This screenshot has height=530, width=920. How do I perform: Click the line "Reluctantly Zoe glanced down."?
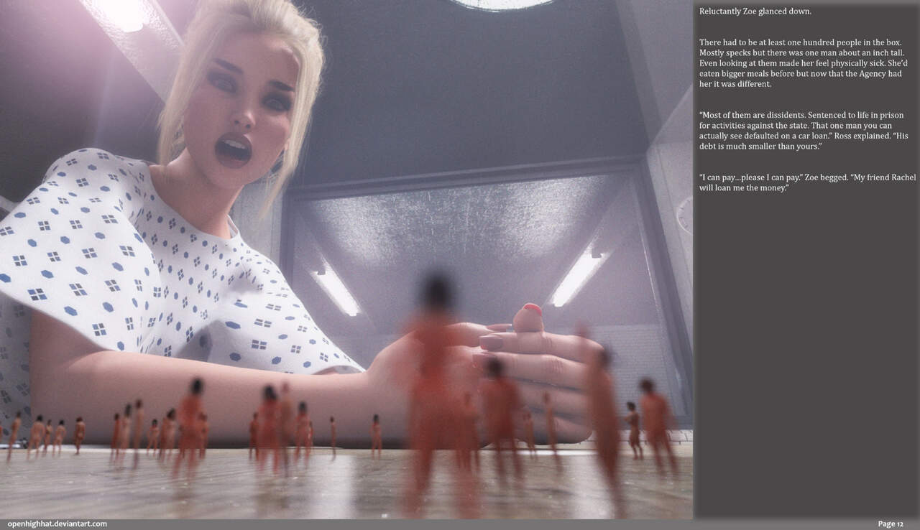click(x=755, y=11)
